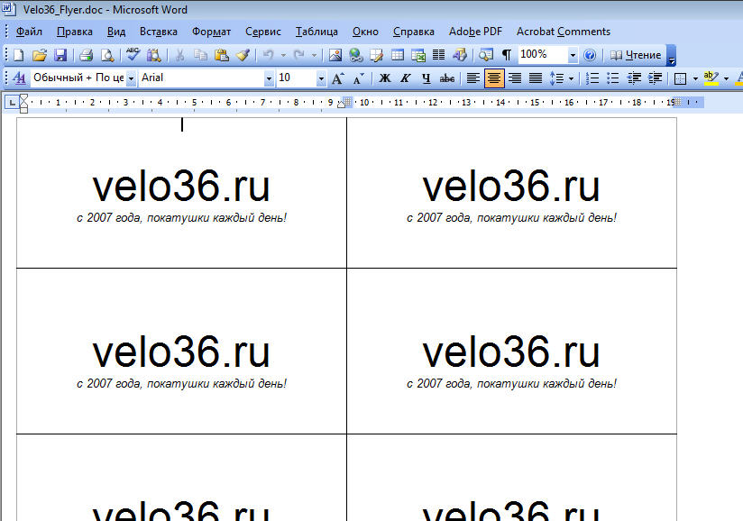The width and height of the screenshot is (743, 521).
Task: Print the document
Action: coord(87,55)
